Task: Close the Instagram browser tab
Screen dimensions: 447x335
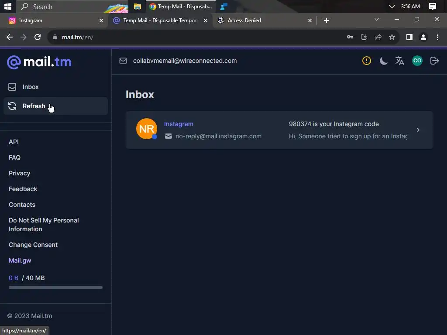Action: pyautogui.click(x=101, y=21)
